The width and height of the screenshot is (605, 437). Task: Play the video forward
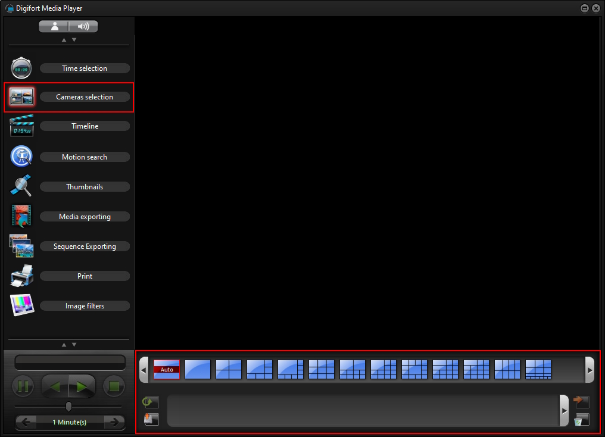tap(82, 386)
